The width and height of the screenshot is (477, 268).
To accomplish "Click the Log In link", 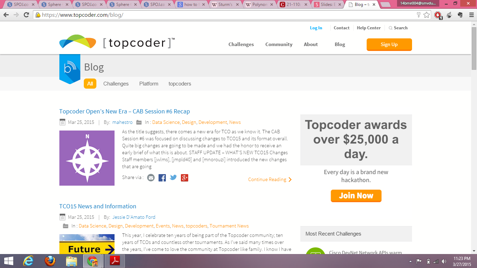I will pos(316,28).
